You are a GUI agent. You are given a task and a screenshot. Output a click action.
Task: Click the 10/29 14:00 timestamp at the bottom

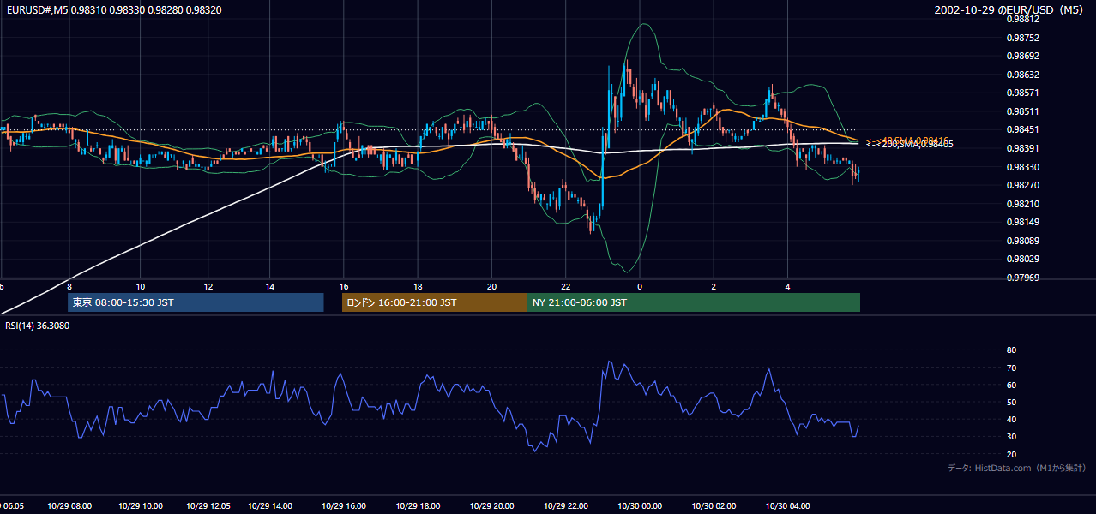click(270, 505)
